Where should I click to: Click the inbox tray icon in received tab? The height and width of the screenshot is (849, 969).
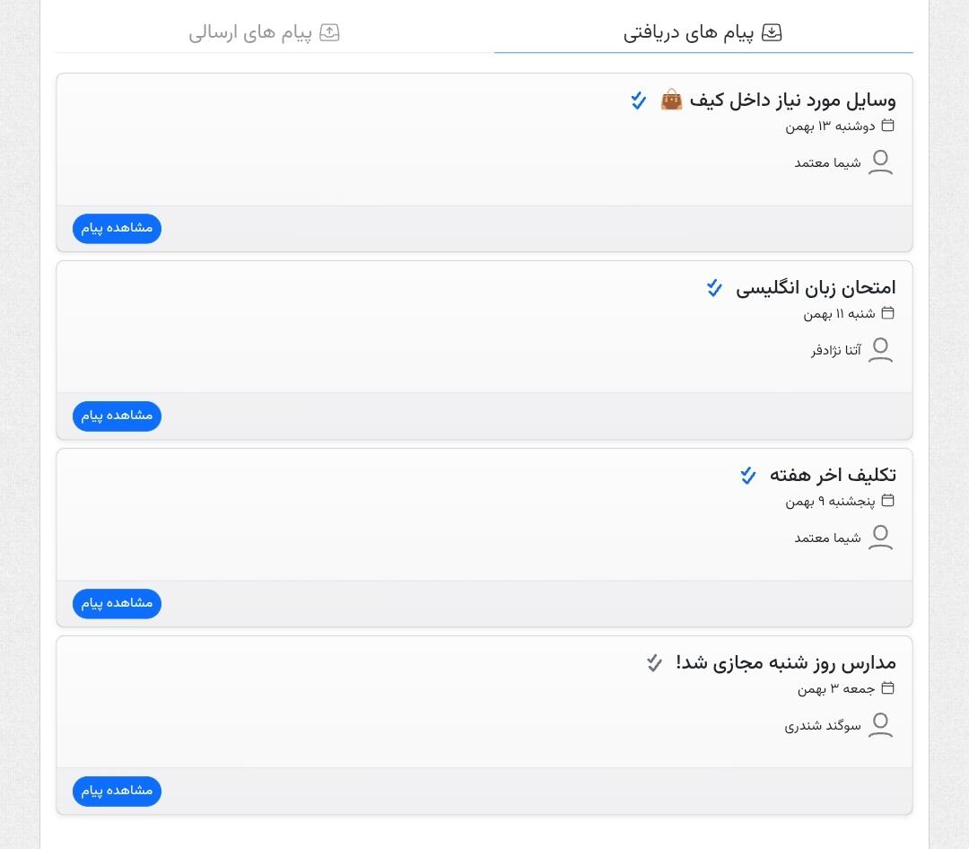click(x=772, y=32)
